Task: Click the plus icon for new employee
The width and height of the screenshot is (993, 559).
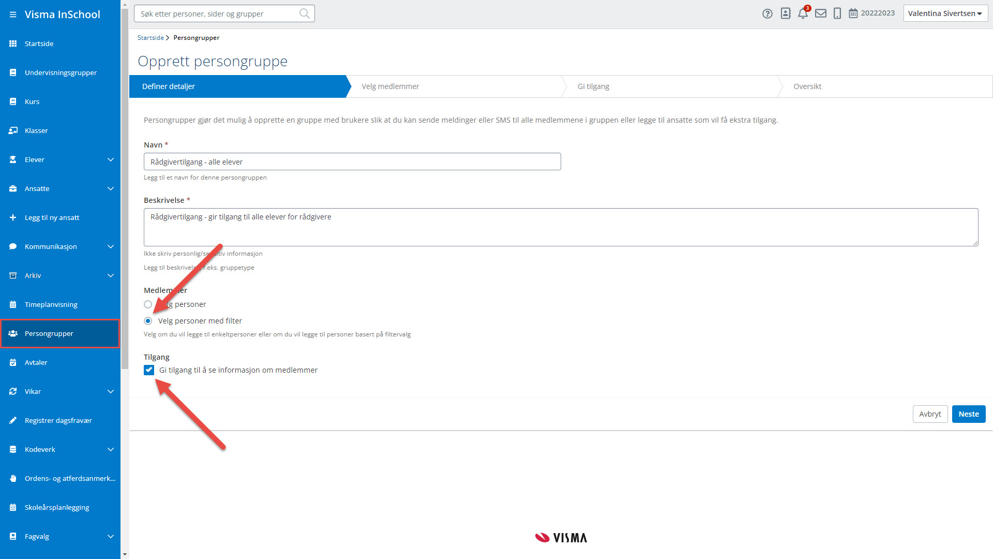Action: (x=13, y=217)
